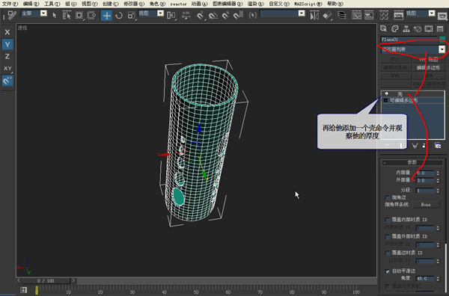Select the Scale tool
The width and height of the screenshot is (449, 296).
(x=131, y=15)
